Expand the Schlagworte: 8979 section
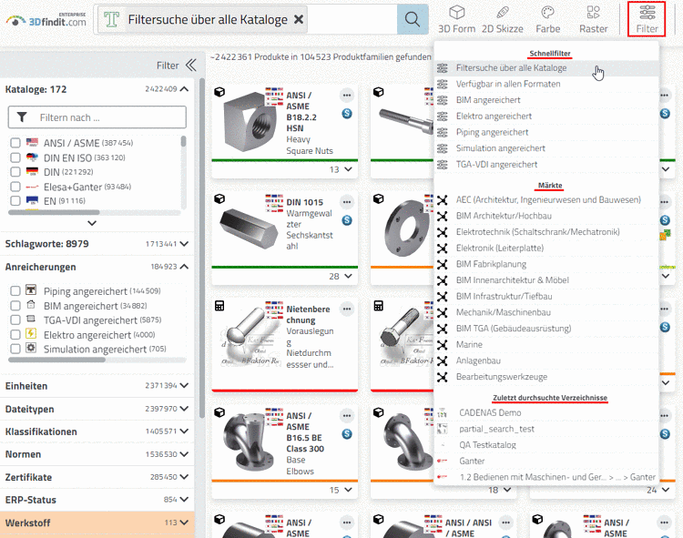The width and height of the screenshot is (683, 538). coord(184,244)
